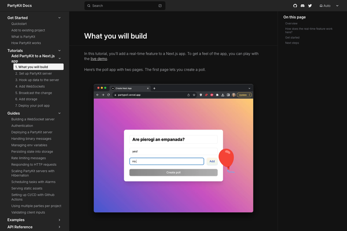Collapse the Get Started section
This screenshot has width=347, height=231.
(59, 18)
